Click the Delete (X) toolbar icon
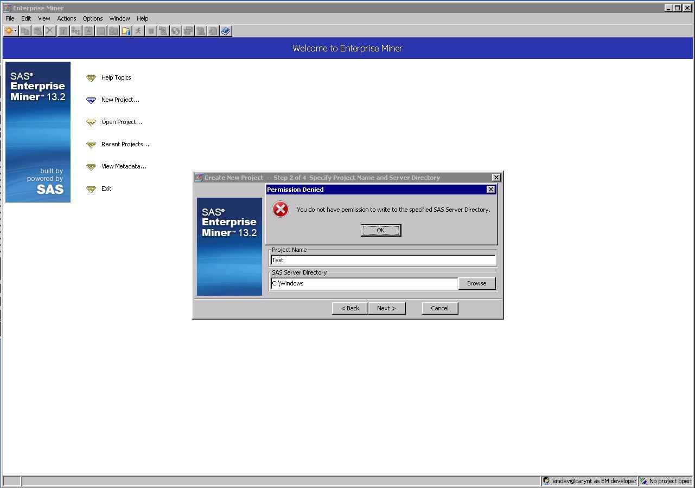This screenshot has height=488, width=695. click(50, 31)
